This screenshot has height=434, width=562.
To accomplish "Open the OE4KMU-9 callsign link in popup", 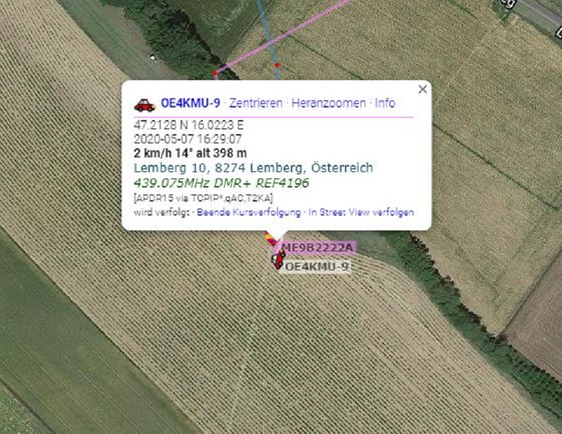I will click(190, 103).
